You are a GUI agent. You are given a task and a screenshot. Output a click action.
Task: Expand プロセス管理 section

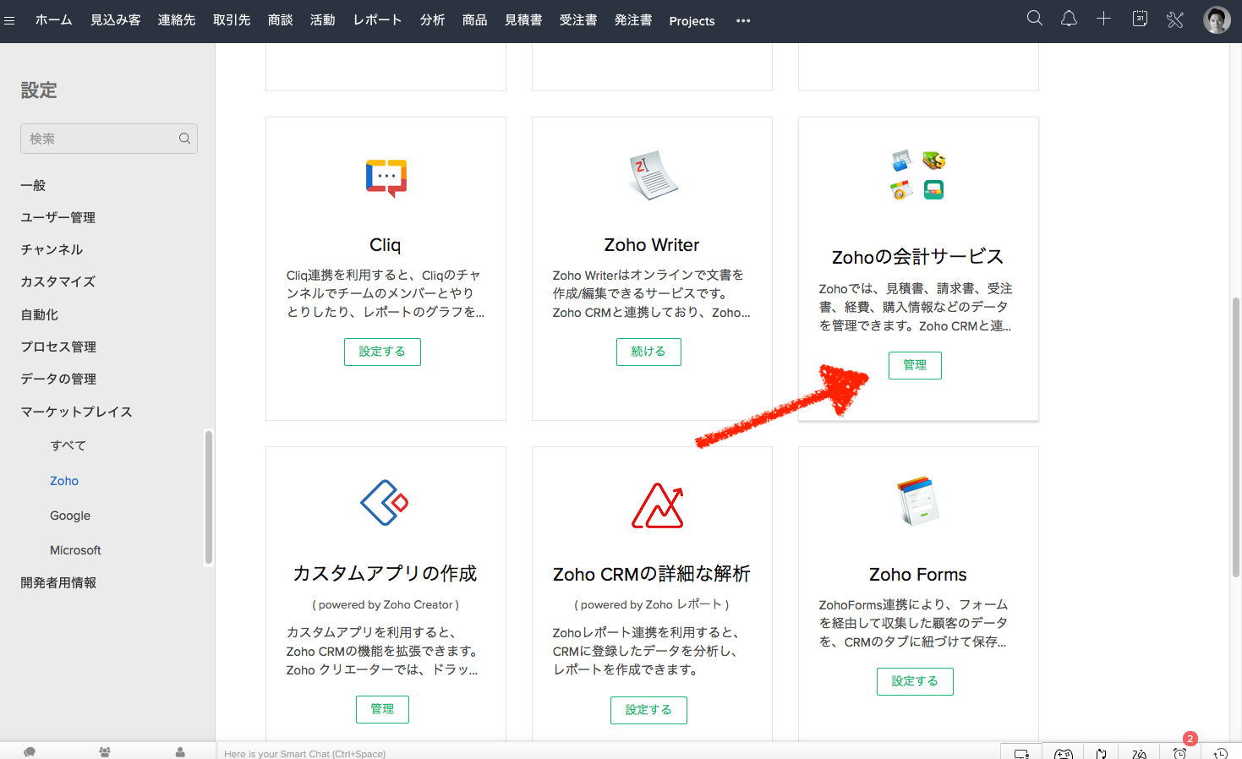click(x=58, y=347)
